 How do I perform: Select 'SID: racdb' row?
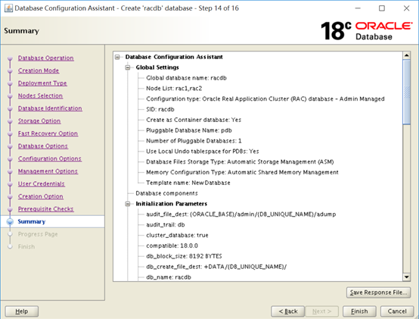click(160, 109)
